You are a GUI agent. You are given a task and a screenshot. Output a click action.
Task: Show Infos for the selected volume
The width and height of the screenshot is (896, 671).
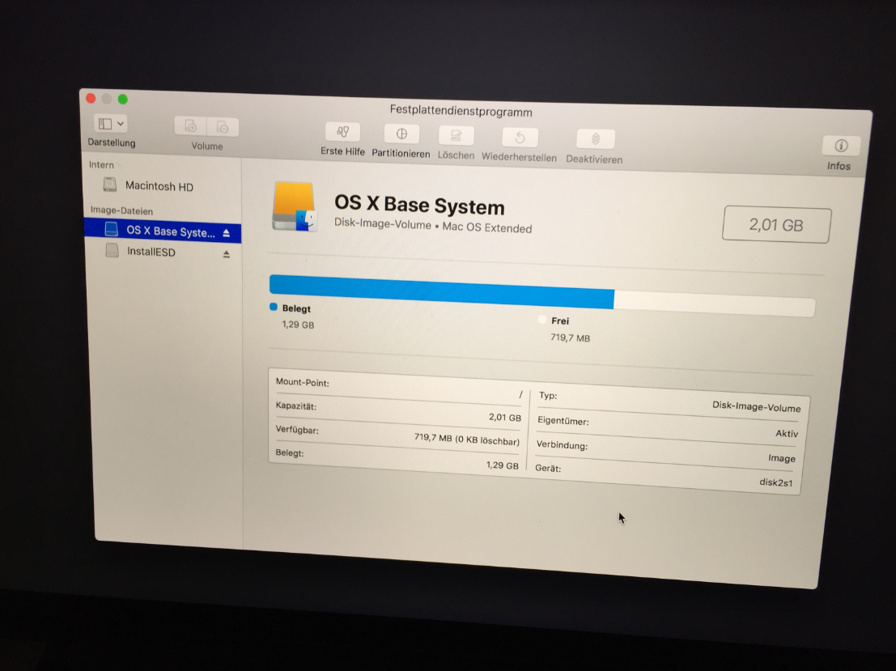[x=841, y=146]
